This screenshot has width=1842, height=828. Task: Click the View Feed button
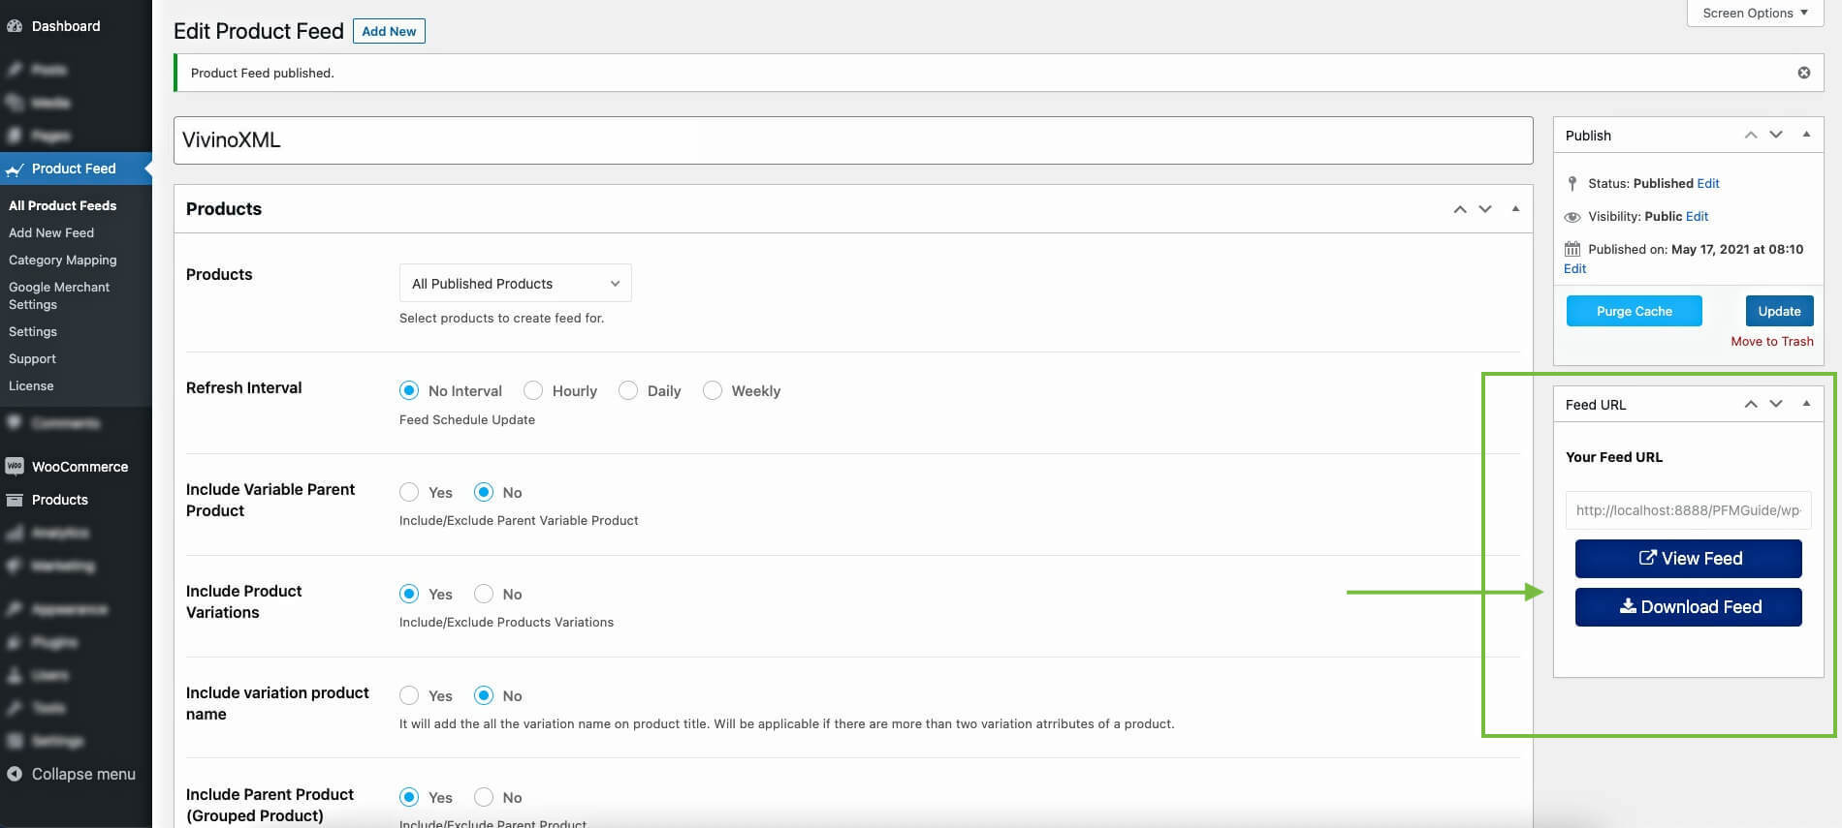[1689, 559]
